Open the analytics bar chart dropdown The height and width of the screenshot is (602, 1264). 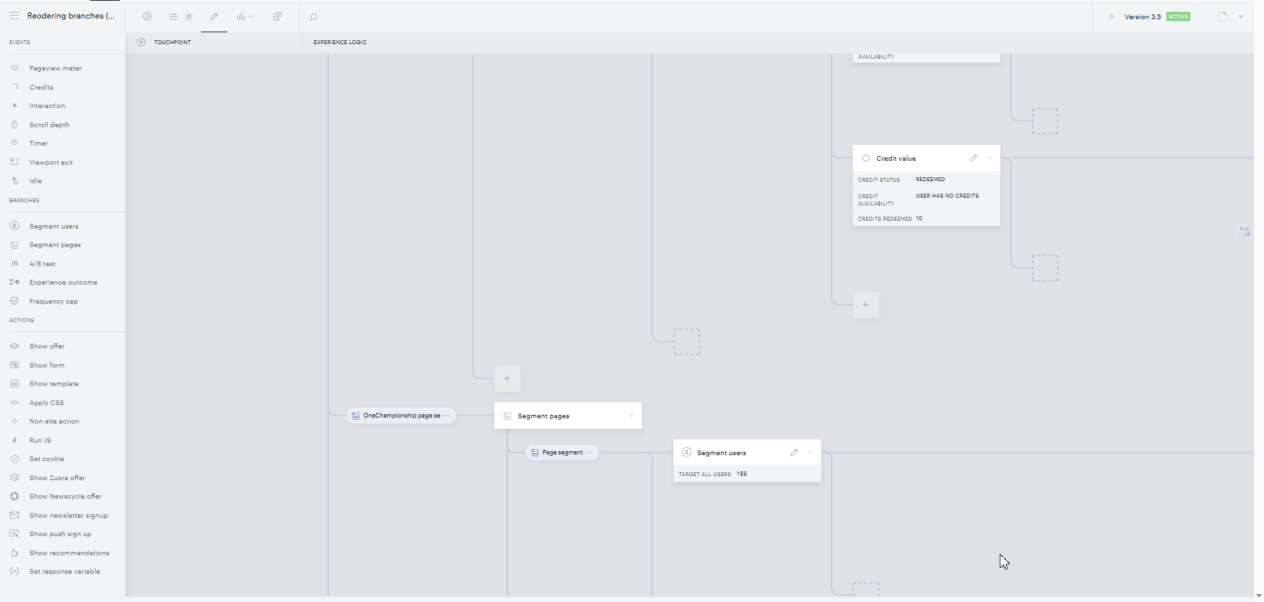[x=244, y=16]
